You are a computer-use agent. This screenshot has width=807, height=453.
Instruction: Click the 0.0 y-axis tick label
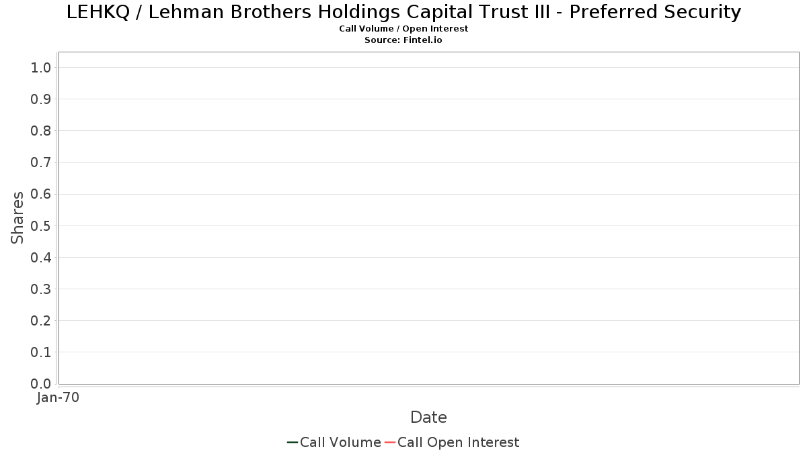coord(41,384)
